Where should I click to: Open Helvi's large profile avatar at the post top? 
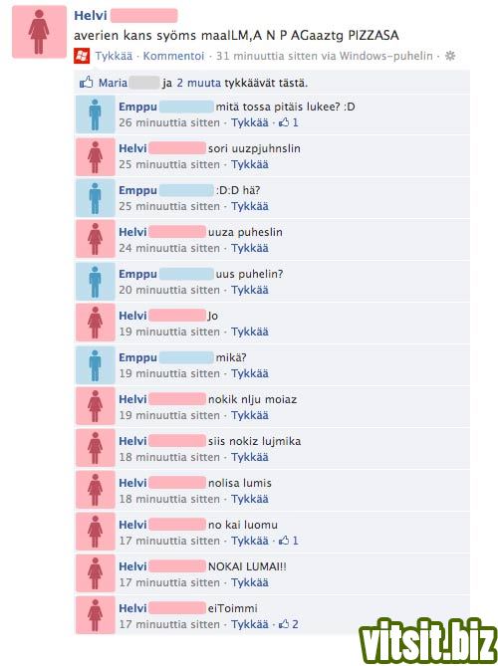(39, 32)
